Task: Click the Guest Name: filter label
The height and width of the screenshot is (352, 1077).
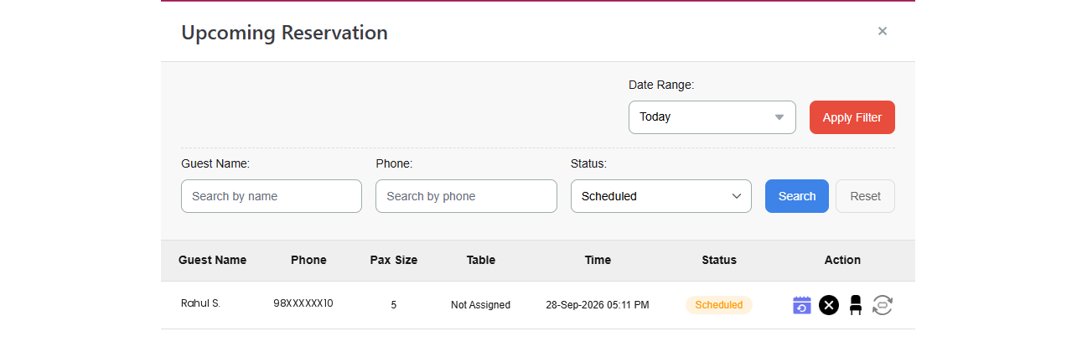Action: coord(215,163)
